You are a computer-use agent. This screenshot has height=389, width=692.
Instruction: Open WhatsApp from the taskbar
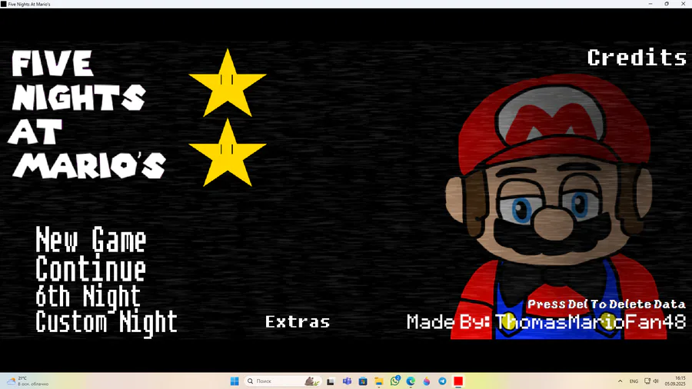(395, 381)
